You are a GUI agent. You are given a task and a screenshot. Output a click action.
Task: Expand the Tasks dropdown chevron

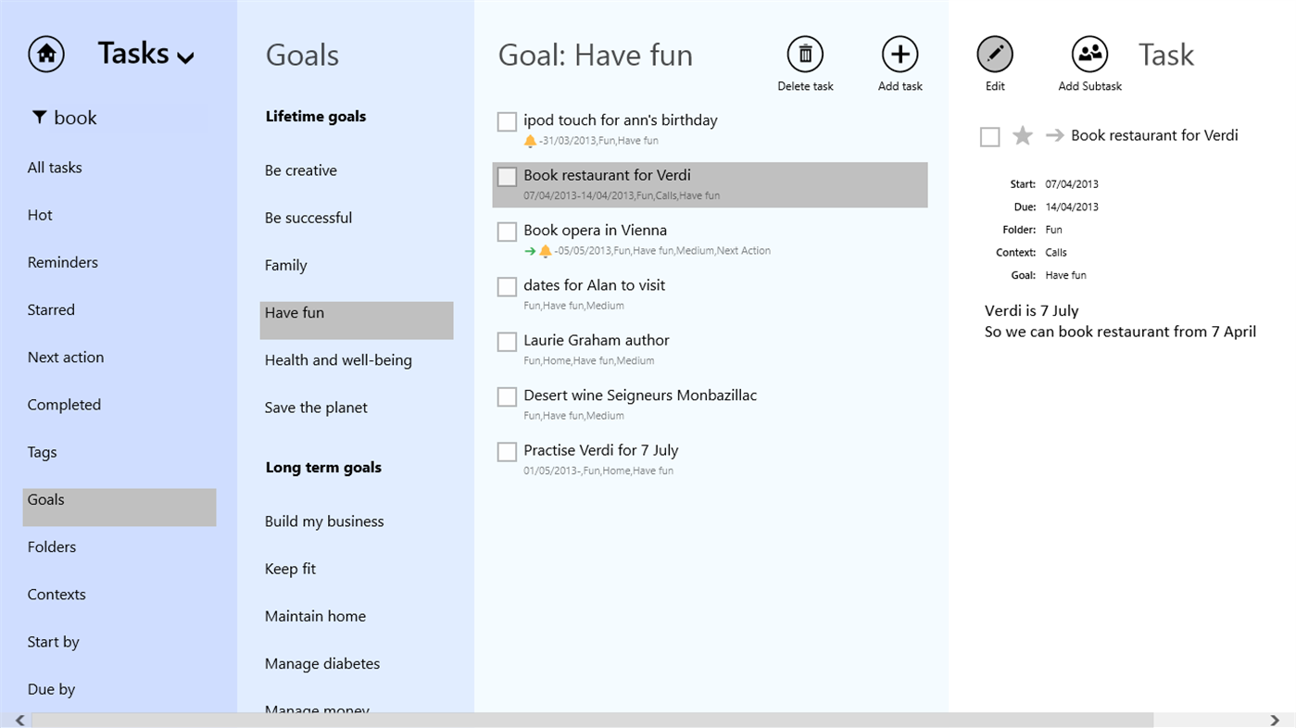185,58
